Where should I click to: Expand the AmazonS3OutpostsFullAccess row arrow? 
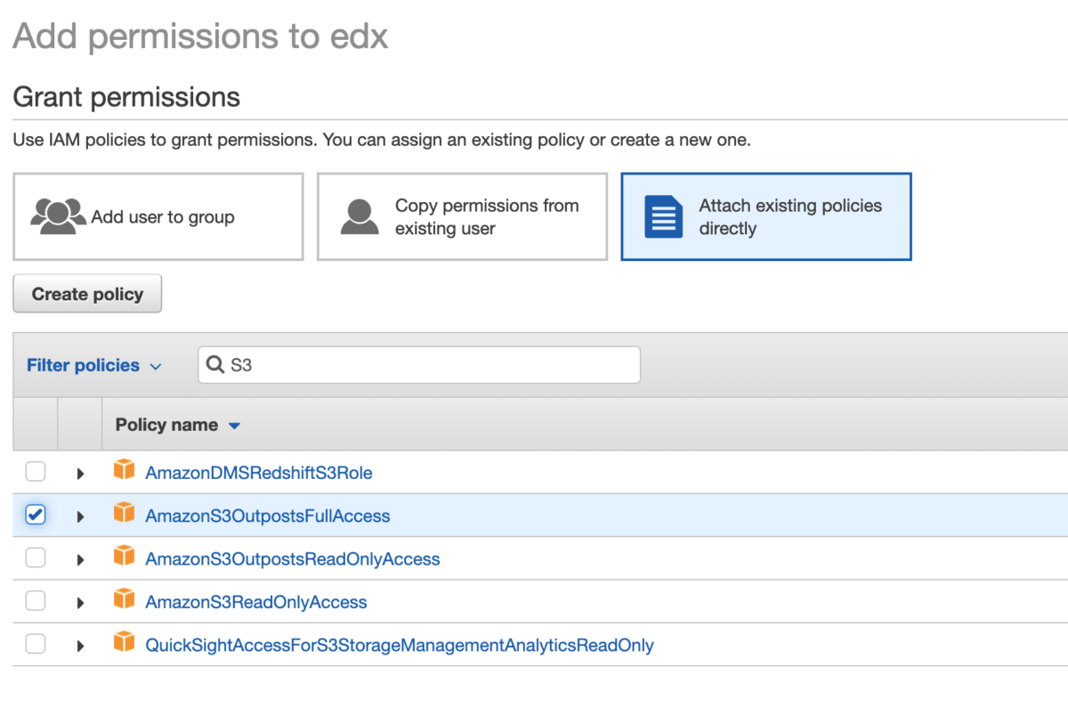coord(80,516)
